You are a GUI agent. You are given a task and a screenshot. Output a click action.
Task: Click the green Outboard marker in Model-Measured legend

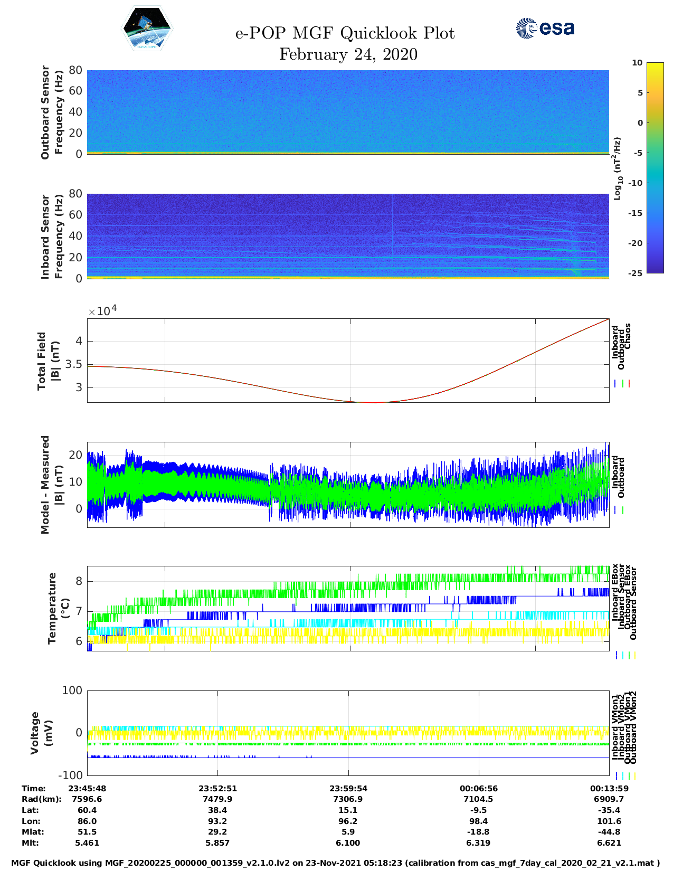click(x=623, y=510)
